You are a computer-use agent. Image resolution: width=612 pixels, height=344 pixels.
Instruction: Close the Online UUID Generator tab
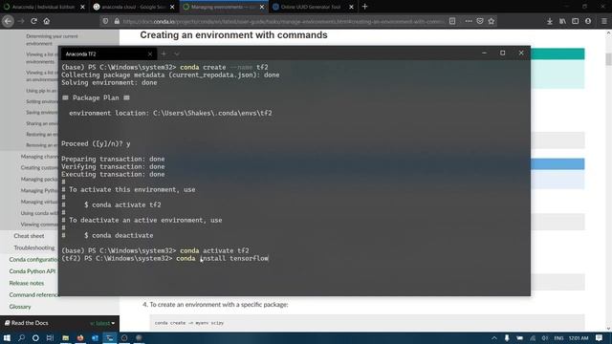point(351,7)
